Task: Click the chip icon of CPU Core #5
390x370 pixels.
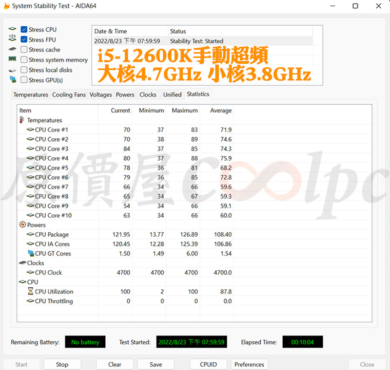Action: coord(30,167)
